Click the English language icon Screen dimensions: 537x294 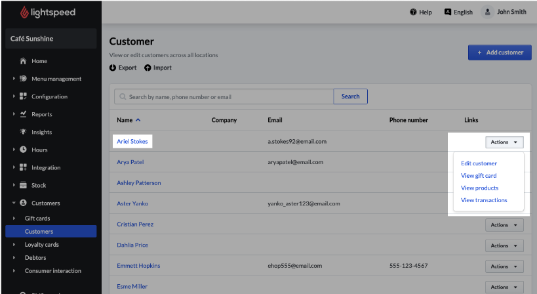pos(448,12)
